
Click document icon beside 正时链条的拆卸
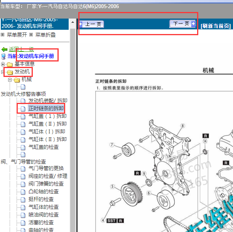tap(23, 109)
